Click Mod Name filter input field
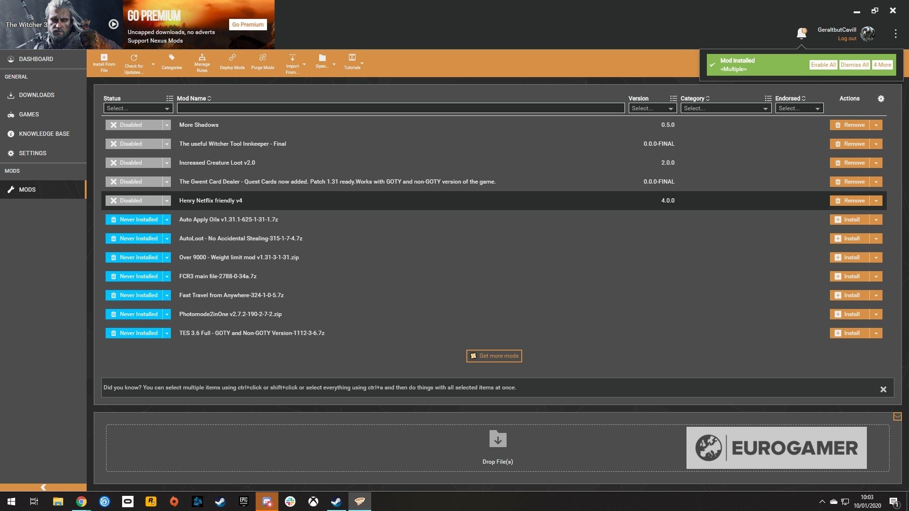 [x=401, y=108]
